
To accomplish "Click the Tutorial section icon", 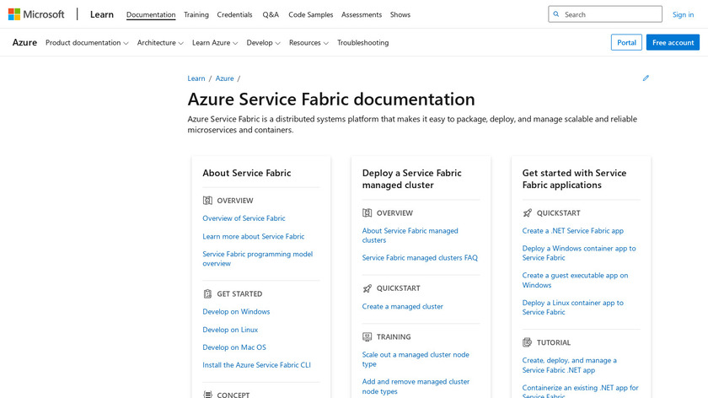I will [528, 342].
